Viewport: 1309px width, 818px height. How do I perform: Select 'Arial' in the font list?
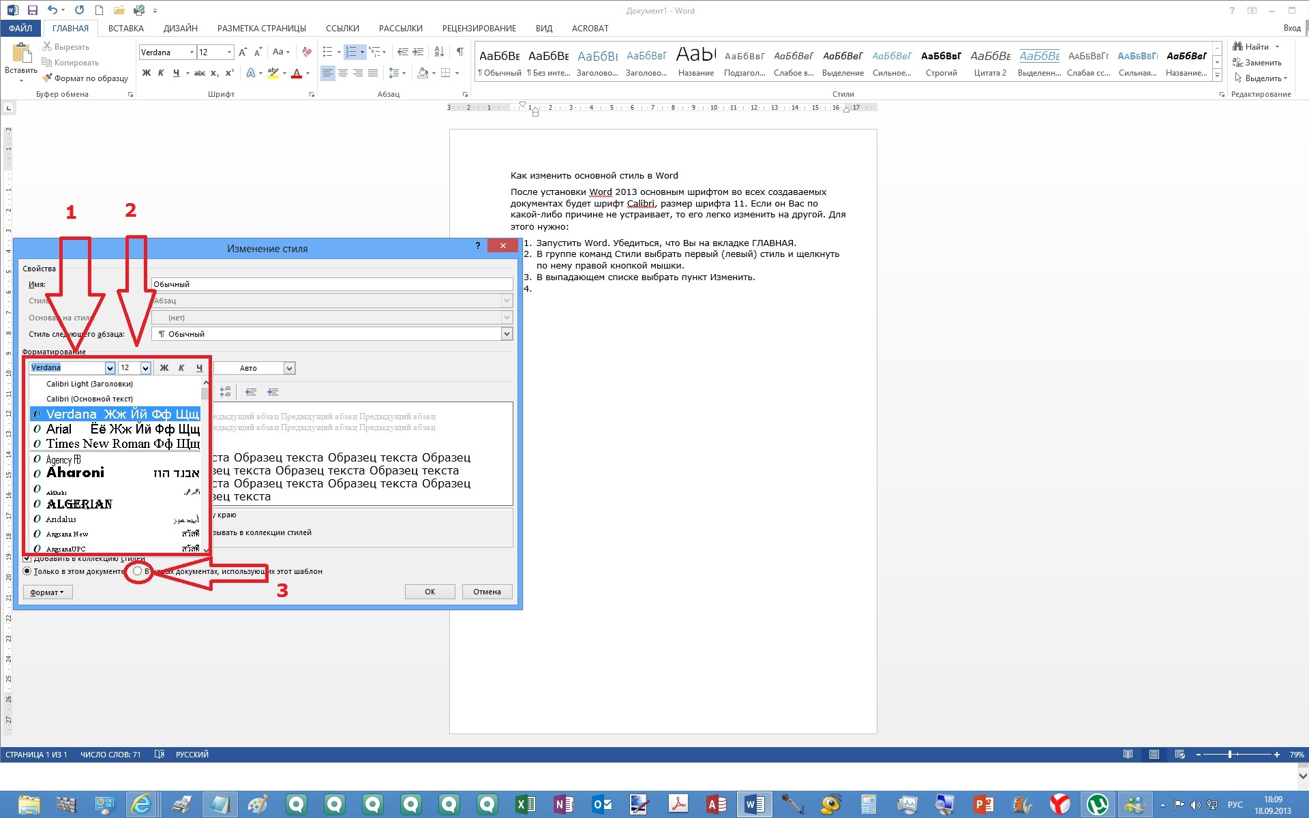(x=115, y=429)
